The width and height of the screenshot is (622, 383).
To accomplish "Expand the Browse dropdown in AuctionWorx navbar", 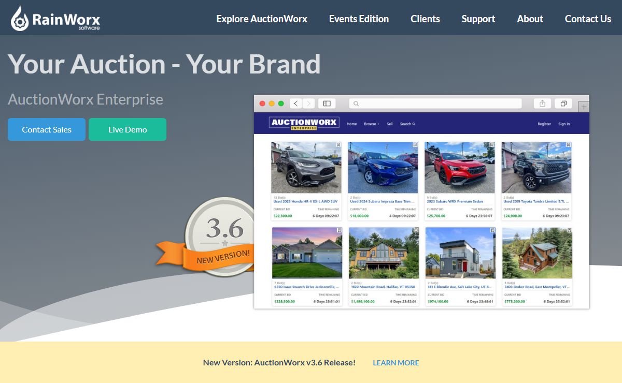I will (372, 124).
